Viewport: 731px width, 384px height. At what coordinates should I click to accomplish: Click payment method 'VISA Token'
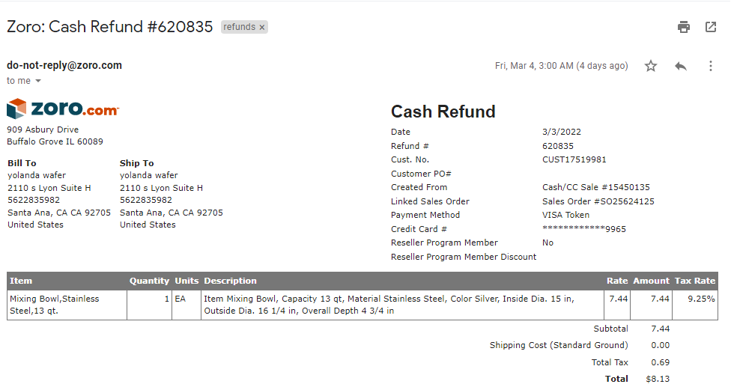coord(565,215)
